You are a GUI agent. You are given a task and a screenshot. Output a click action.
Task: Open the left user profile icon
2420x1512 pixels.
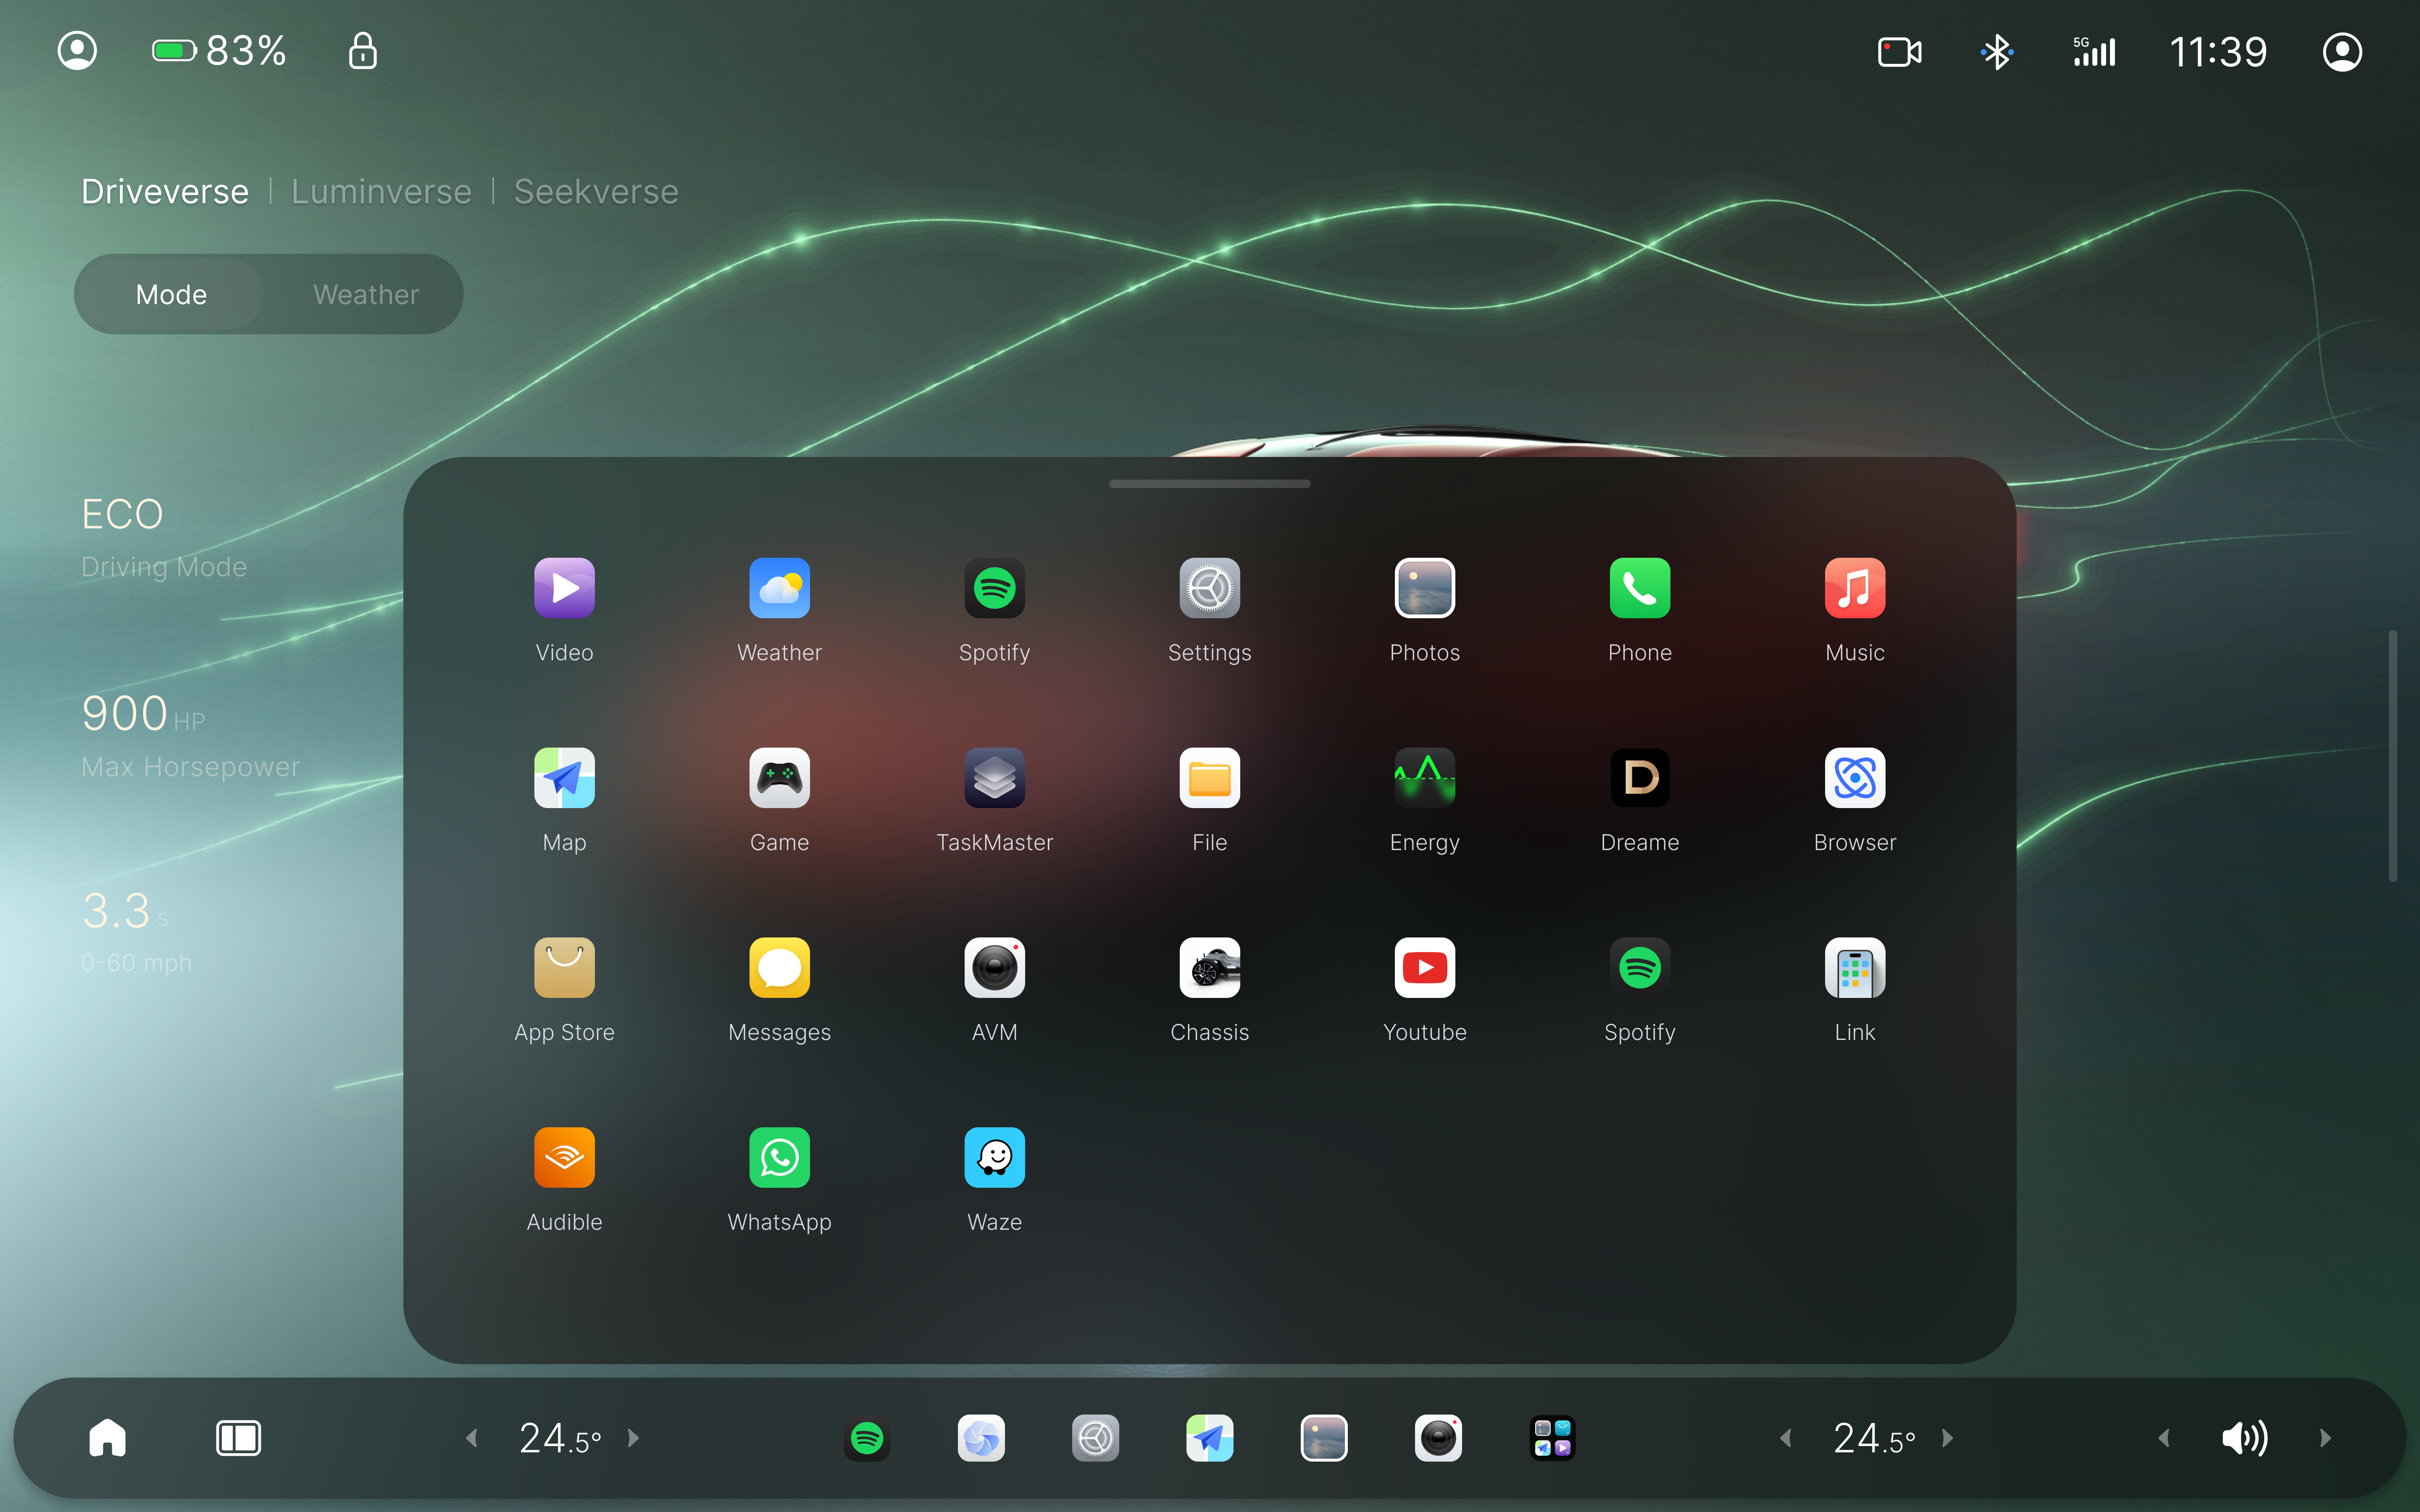pos(77,51)
